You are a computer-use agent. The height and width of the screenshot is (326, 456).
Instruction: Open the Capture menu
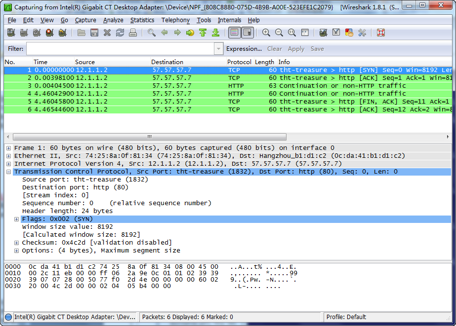pos(85,20)
